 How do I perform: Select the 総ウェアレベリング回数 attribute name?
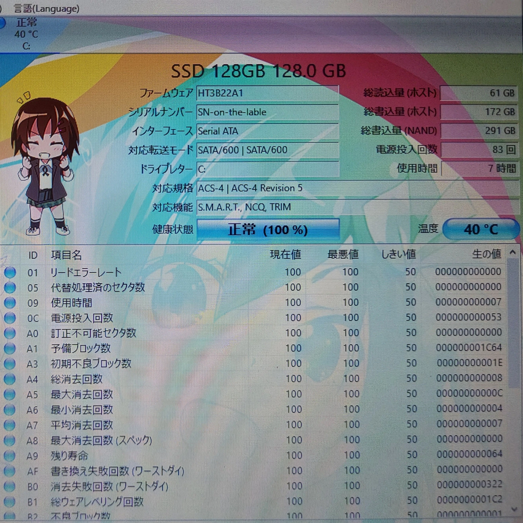(97, 502)
